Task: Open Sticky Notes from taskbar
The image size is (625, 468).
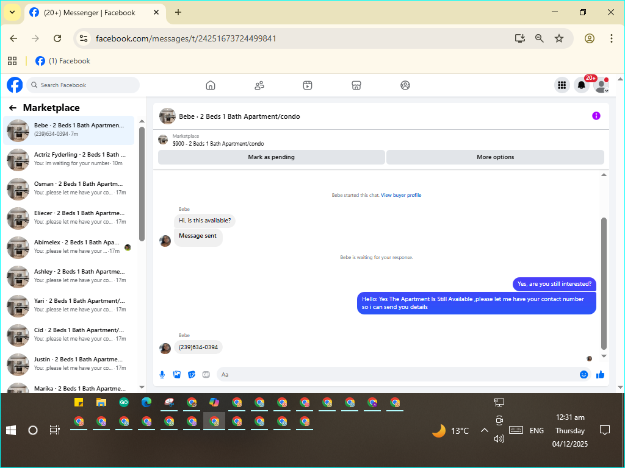Action: tap(79, 402)
